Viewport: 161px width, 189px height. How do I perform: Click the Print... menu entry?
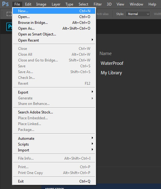click(54, 167)
